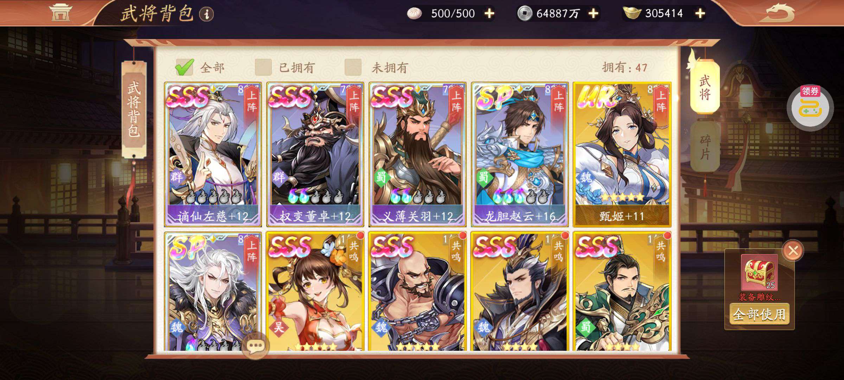Viewport: 844px width, 380px height.
Task: Add more stamina via bun plus icon
Action: click(489, 14)
